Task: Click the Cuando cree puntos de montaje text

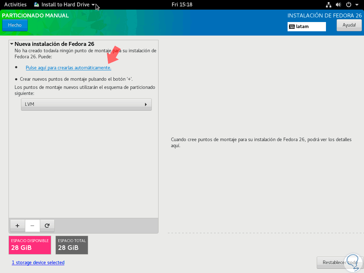Action: (261, 143)
